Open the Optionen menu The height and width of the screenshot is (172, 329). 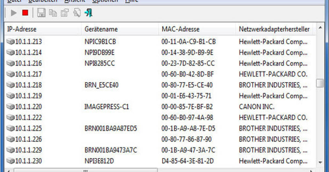105,1
